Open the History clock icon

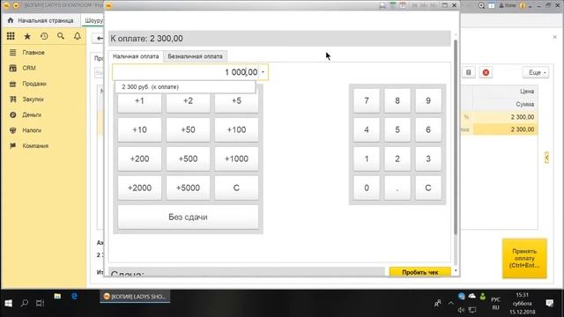click(44, 36)
